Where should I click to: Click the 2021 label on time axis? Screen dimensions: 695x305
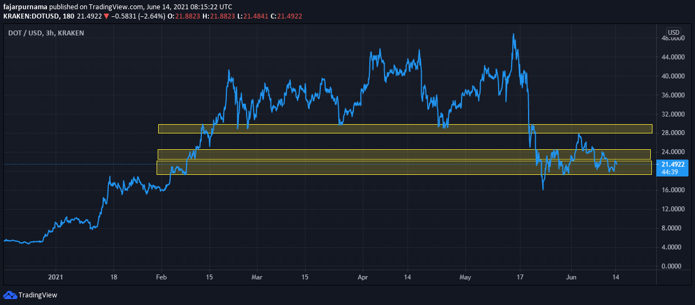(56, 277)
